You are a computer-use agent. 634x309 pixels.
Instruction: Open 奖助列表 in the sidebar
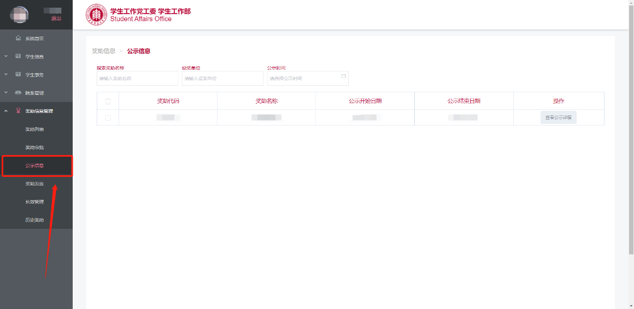[x=34, y=129]
